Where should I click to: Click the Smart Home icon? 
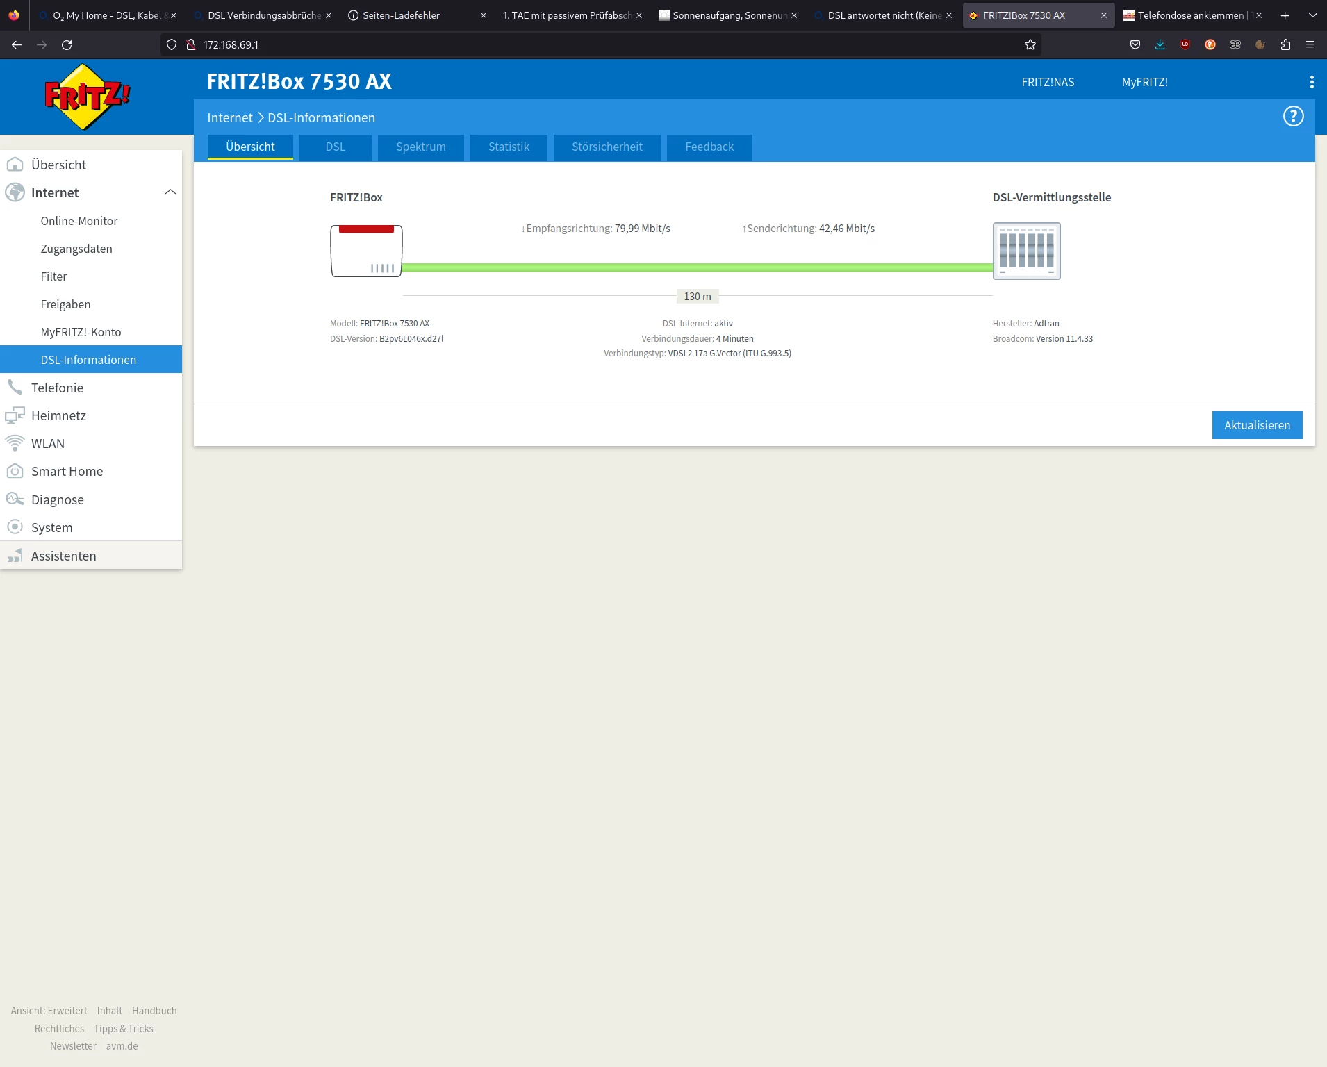[15, 471]
